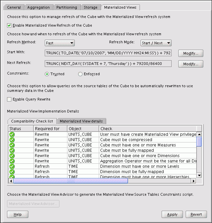Select the Trusted constraints radio button
The height and width of the screenshot is (223, 212).
(x=47, y=74)
